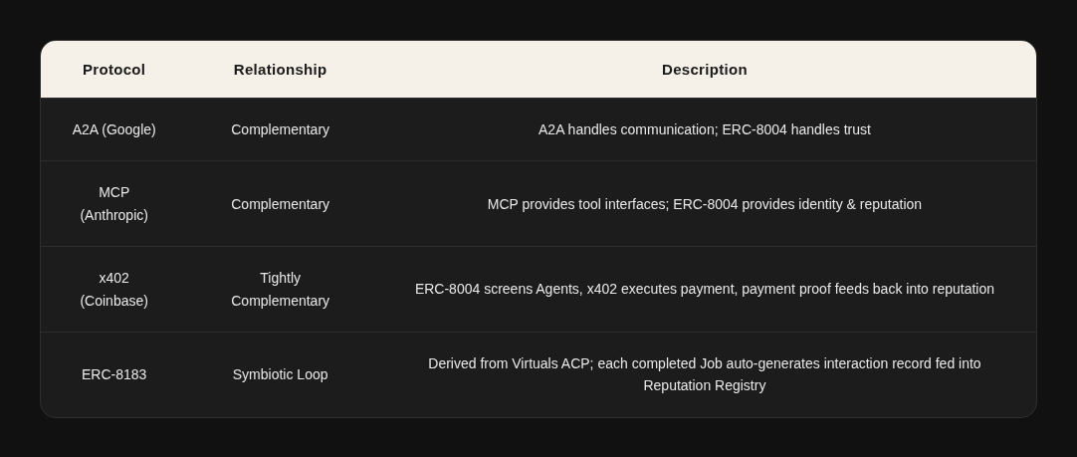
Task: Click the words Reputation Registry
Action: click(704, 385)
